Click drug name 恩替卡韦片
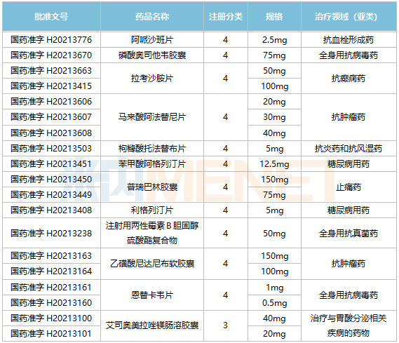 click(152, 295)
